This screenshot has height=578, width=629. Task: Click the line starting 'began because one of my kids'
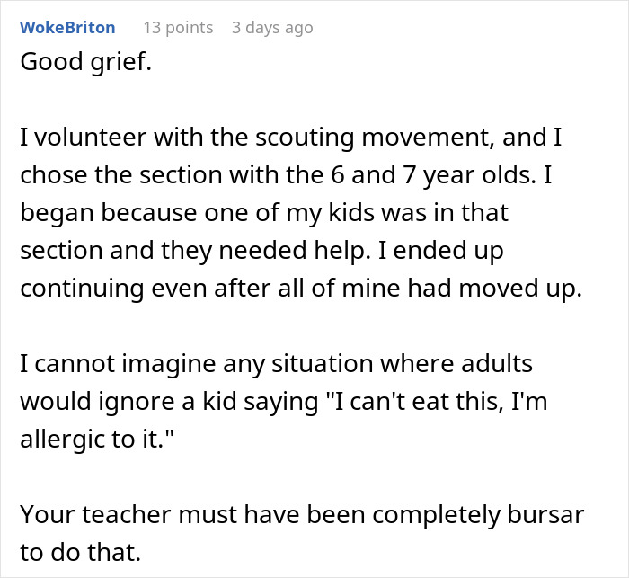264,213
